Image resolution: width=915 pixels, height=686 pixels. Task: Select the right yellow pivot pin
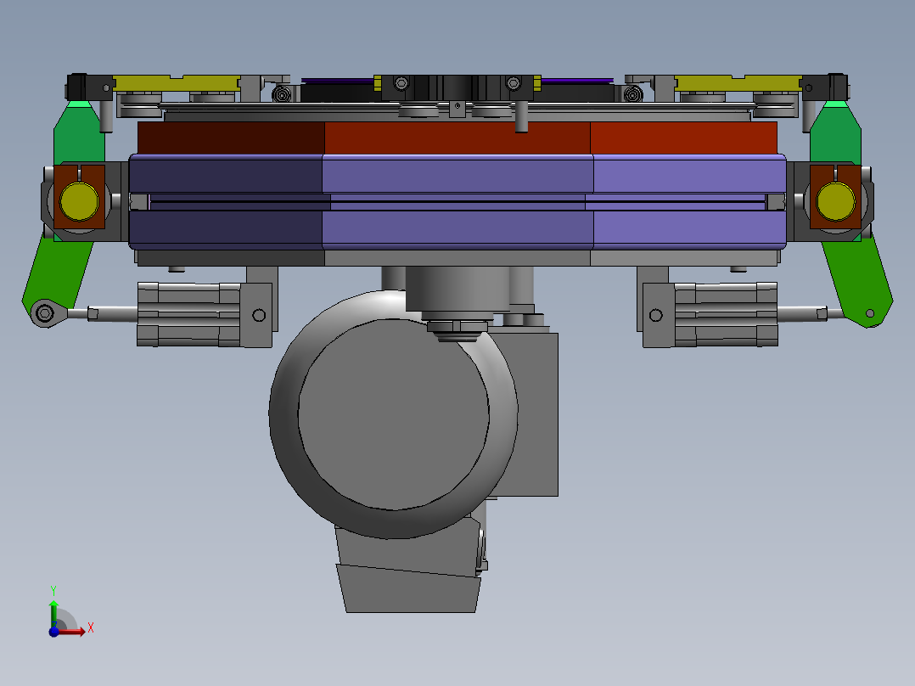click(835, 201)
